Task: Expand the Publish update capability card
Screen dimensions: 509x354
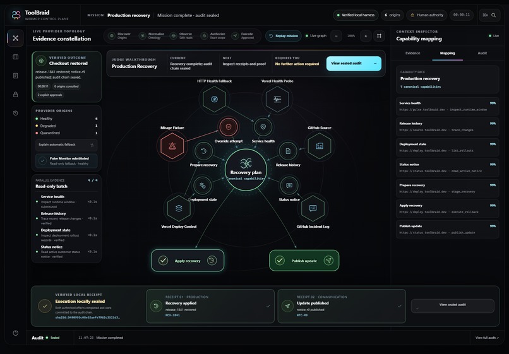Action: coord(447,230)
